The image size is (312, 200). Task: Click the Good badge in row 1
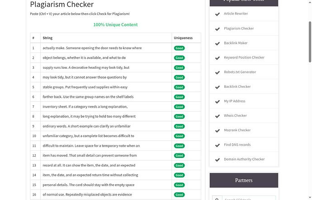click(x=179, y=48)
